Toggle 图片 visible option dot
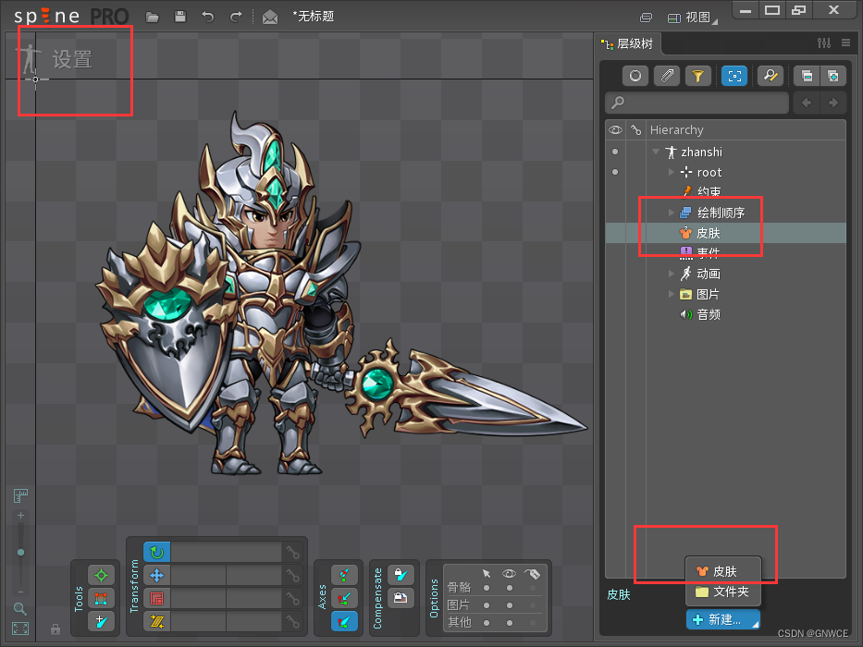Viewport: 863px width, 647px height. [510, 605]
